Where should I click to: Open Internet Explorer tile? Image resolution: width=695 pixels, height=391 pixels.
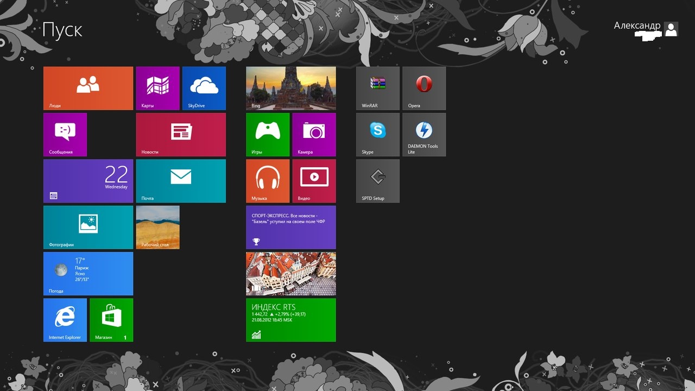[65, 319]
